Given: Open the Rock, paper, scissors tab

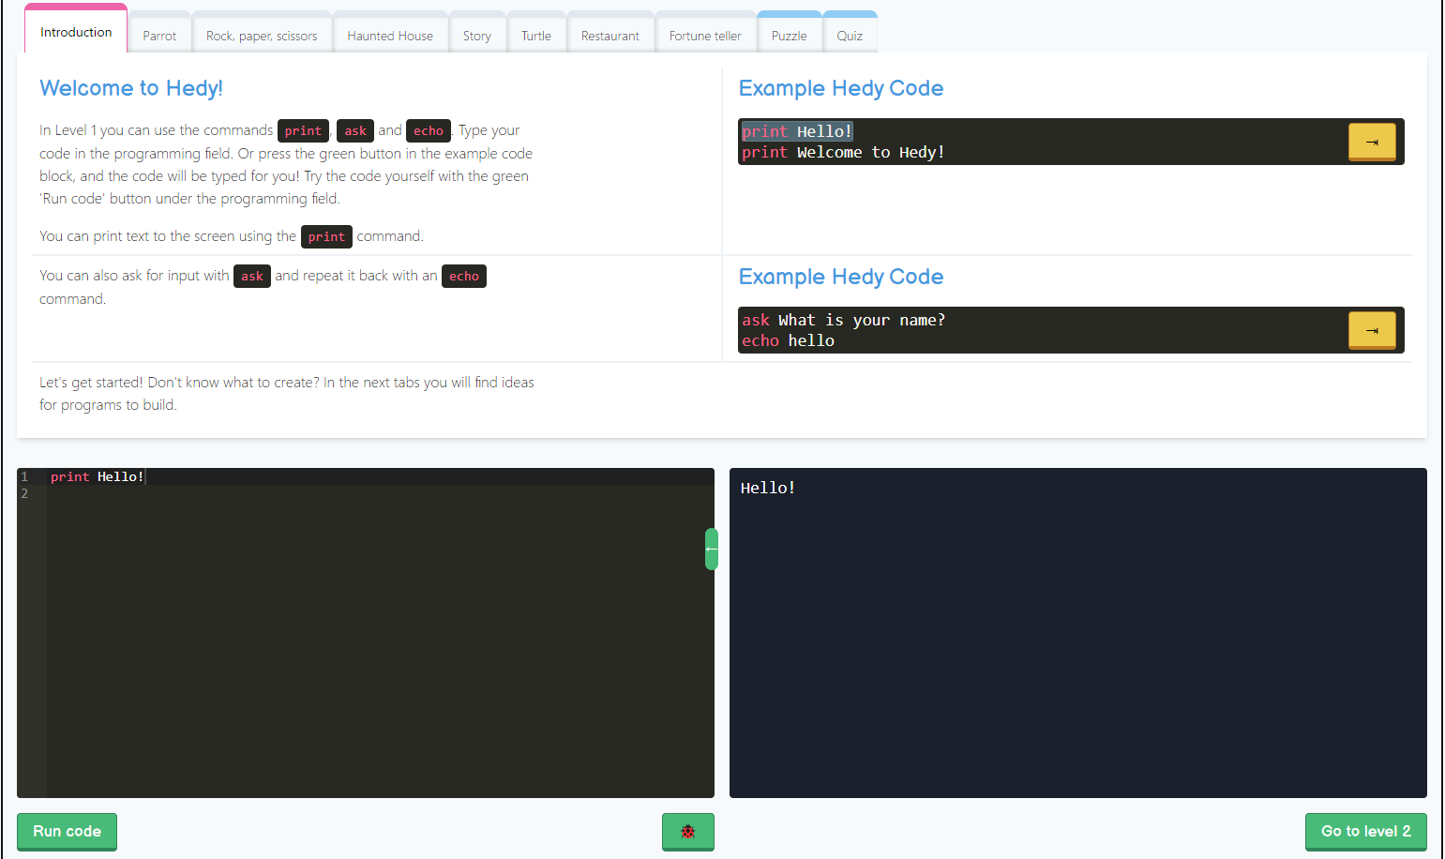Looking at the screenshot, I should (x=262, y=35).
